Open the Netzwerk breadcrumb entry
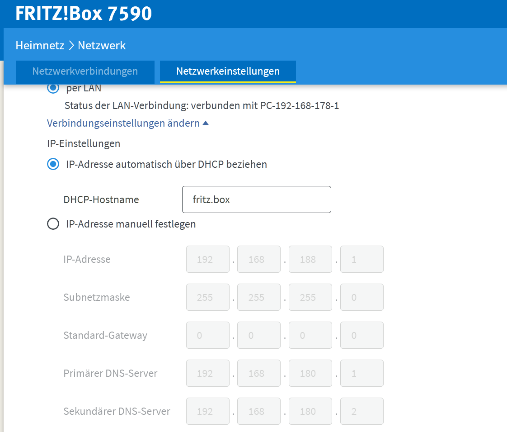The image size is (507, 432). coord(102,45)
